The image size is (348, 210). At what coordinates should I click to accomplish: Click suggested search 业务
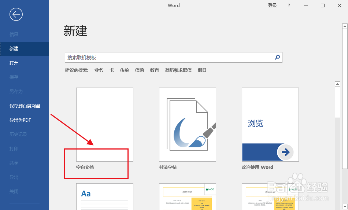(99, 70)
